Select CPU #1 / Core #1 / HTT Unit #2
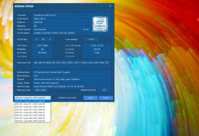Image resolution: width=199 pixels, height=136 pixels. coord(33,104)
